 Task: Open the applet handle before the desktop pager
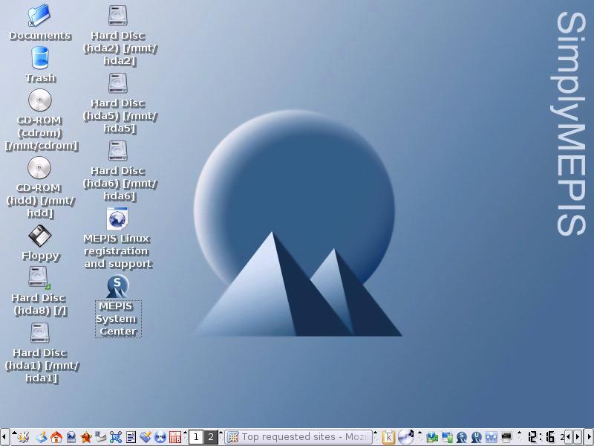click(185, 437)
